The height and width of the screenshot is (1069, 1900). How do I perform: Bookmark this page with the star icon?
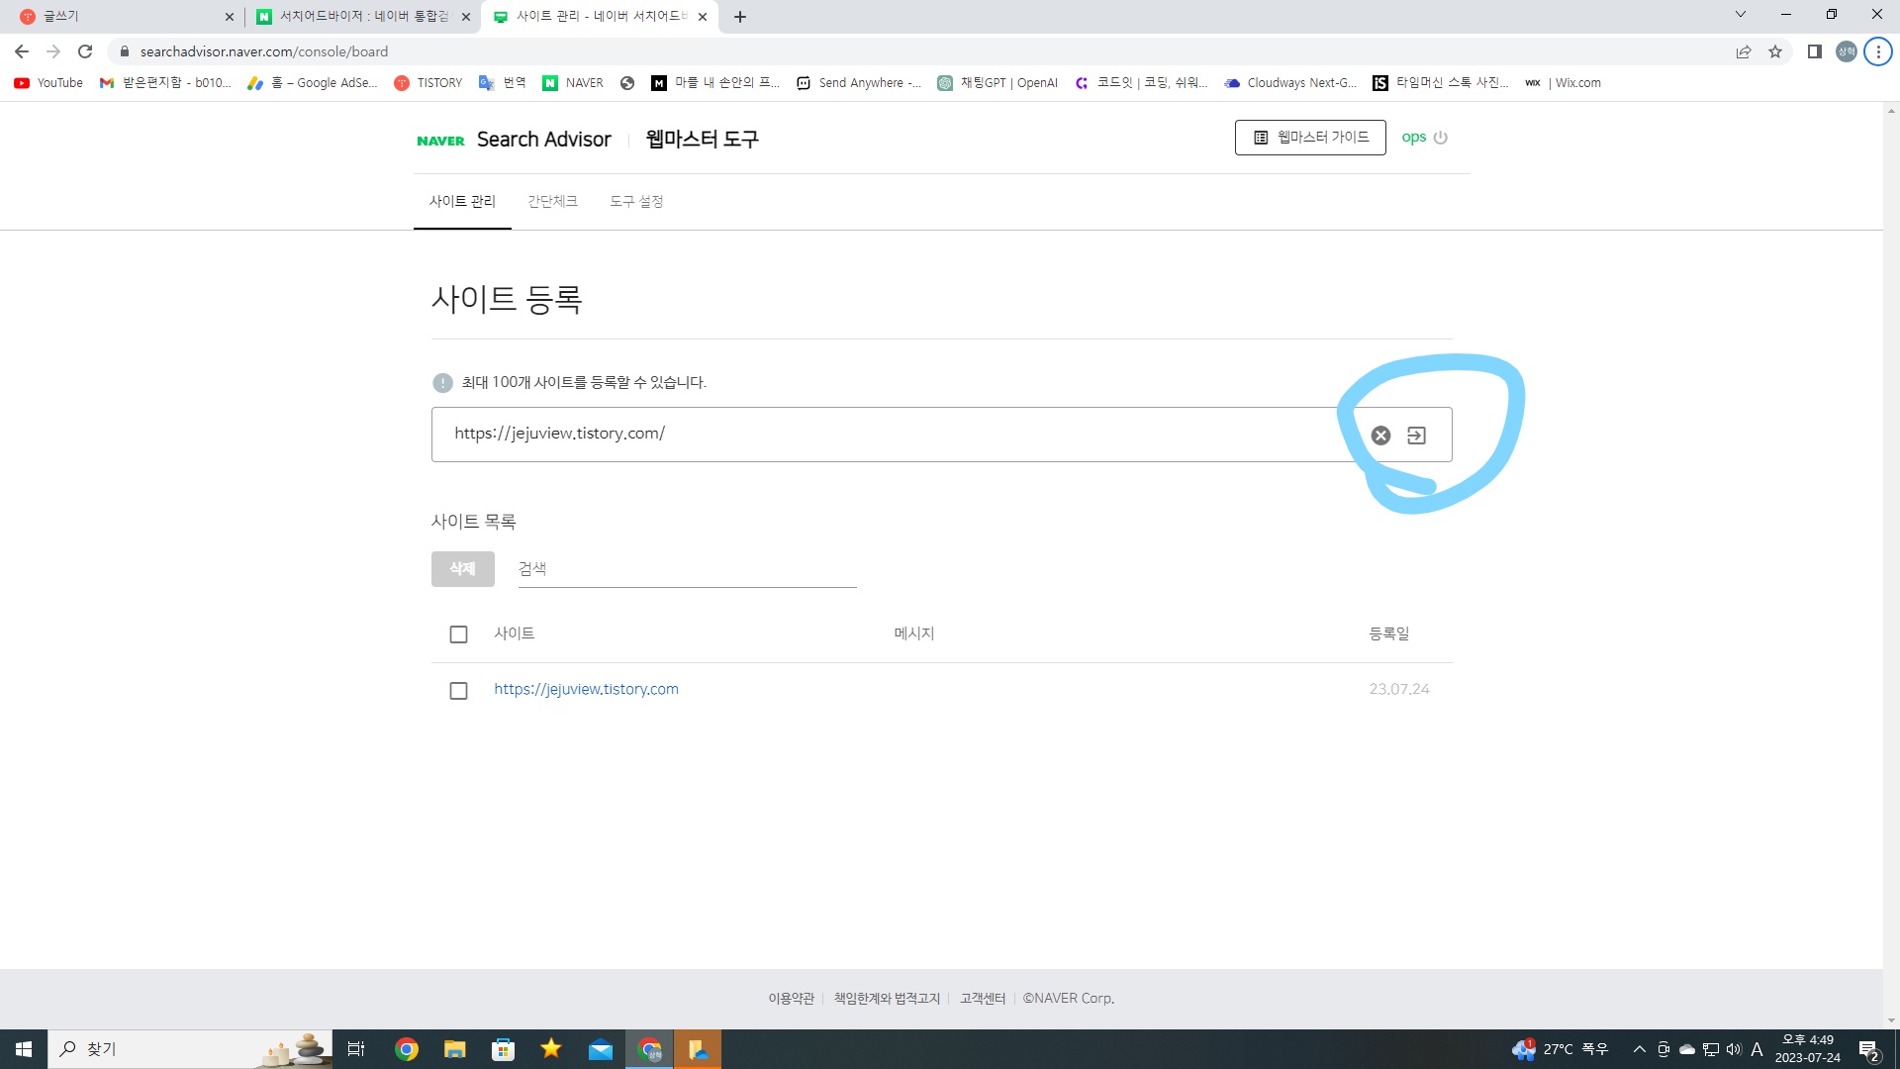[x=1775, y=51]
